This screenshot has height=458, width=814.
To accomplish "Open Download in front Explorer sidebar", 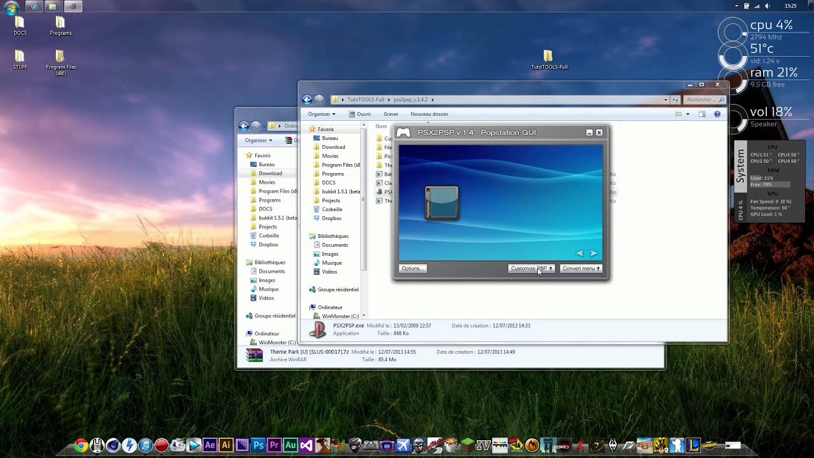I will (329, 147).
